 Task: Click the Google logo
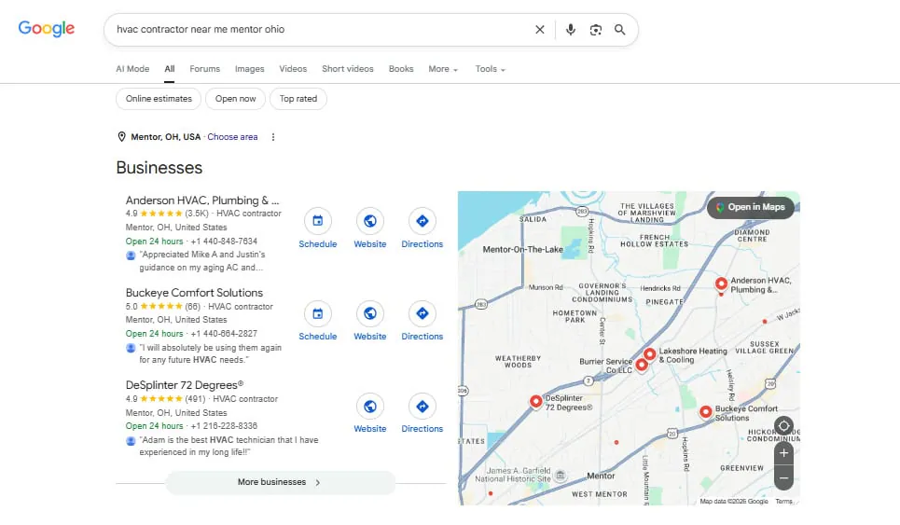tap(47, 29)
